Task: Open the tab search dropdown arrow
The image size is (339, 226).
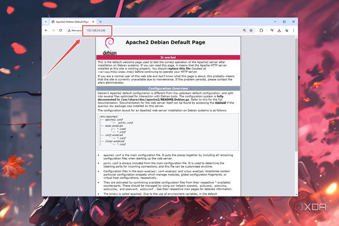Action: click(x=46, y=22)
